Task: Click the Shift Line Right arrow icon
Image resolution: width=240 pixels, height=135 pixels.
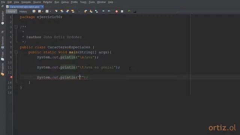Action: [109, 11]
